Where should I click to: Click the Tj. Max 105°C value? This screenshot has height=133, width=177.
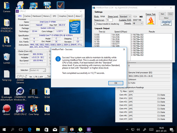coord(149,91)
